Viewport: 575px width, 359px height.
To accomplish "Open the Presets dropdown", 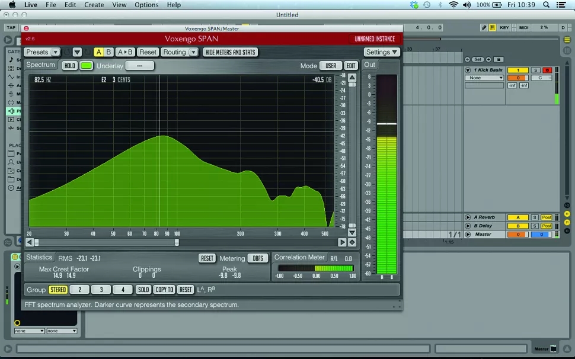I will pos(42,52).
